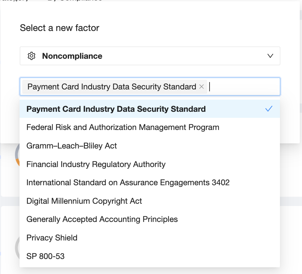Click the Payment Card Industry tag chip
Screen dimensions: 302x274
(112, 87)
